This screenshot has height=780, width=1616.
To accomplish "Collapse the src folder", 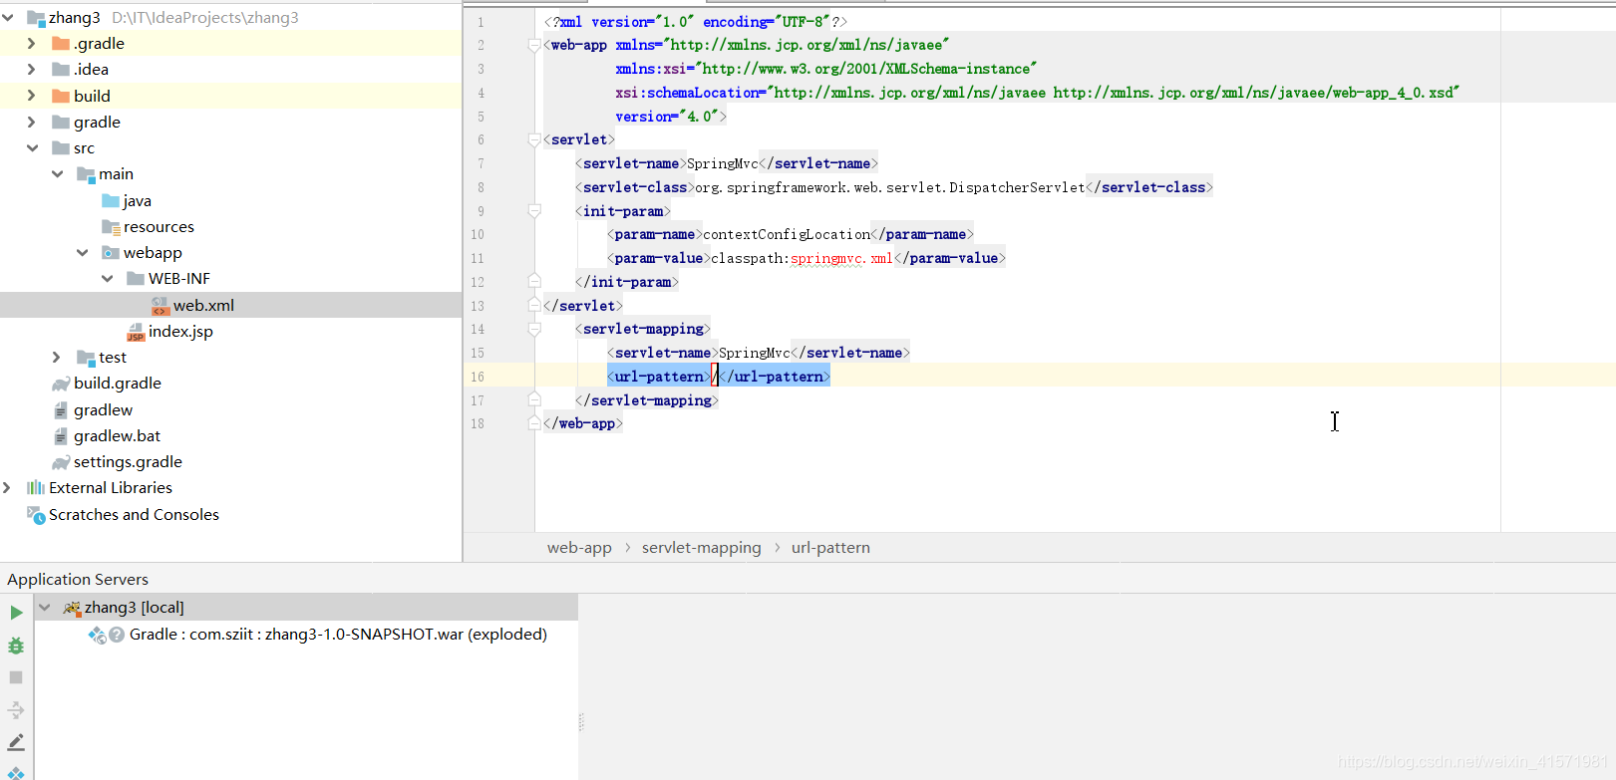I will [32, 148].
